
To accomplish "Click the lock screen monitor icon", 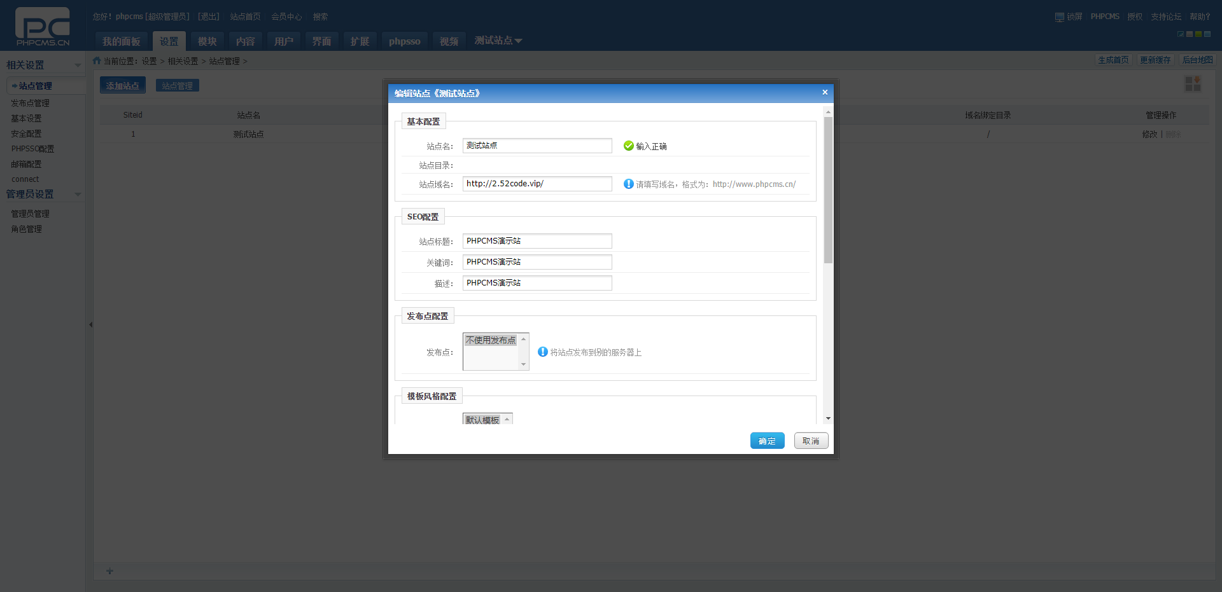I will tap(1059, 17).
